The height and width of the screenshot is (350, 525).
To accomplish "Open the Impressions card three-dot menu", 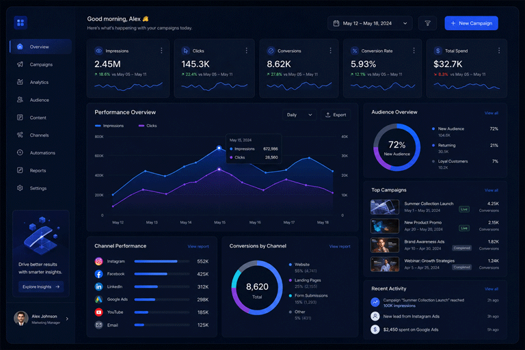I will (161, 51).
